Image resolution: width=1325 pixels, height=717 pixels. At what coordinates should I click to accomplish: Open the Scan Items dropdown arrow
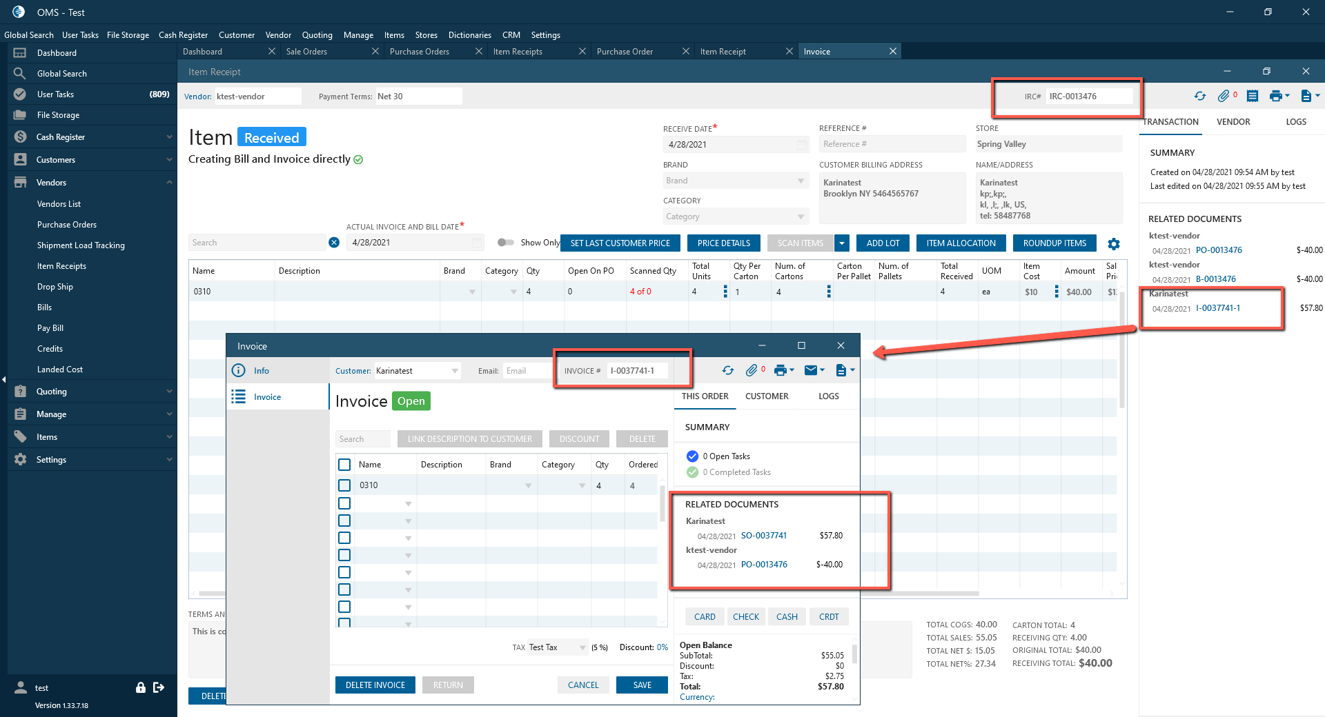[x=842, y=243]
